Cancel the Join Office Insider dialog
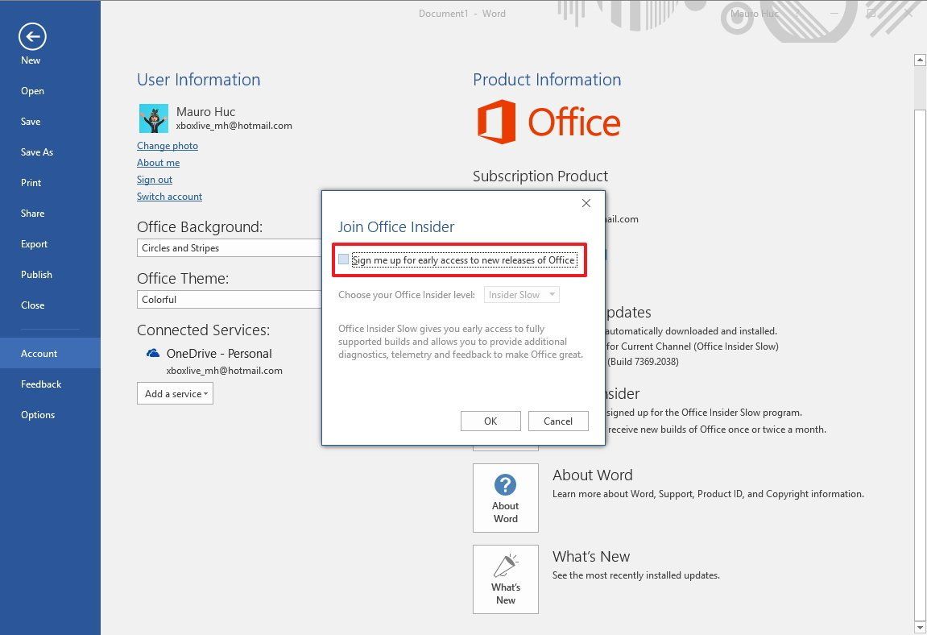The width and height of the screenshot is (927, 635). pos(558,421)
